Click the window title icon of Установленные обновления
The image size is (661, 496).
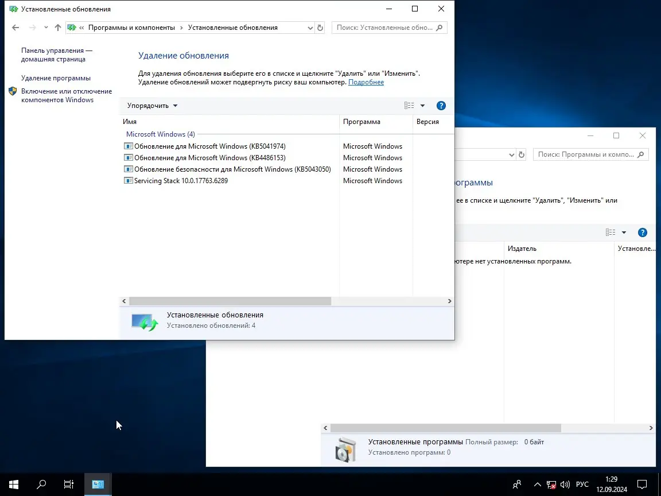pyautogui.click(x=14, y=9)
